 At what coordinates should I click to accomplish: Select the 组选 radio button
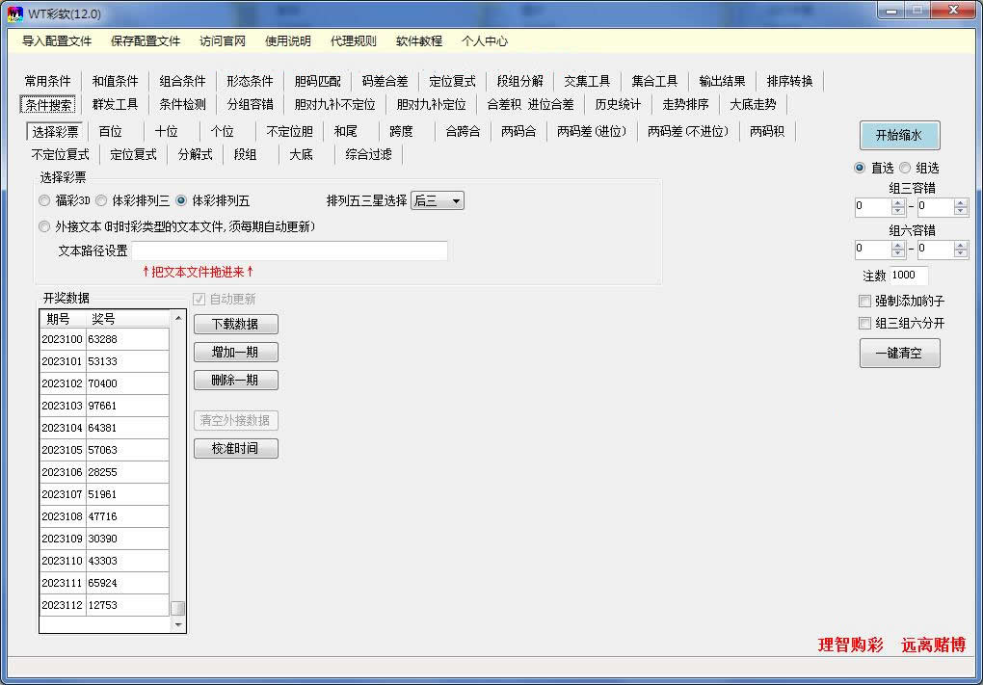[x=905, y=167]
